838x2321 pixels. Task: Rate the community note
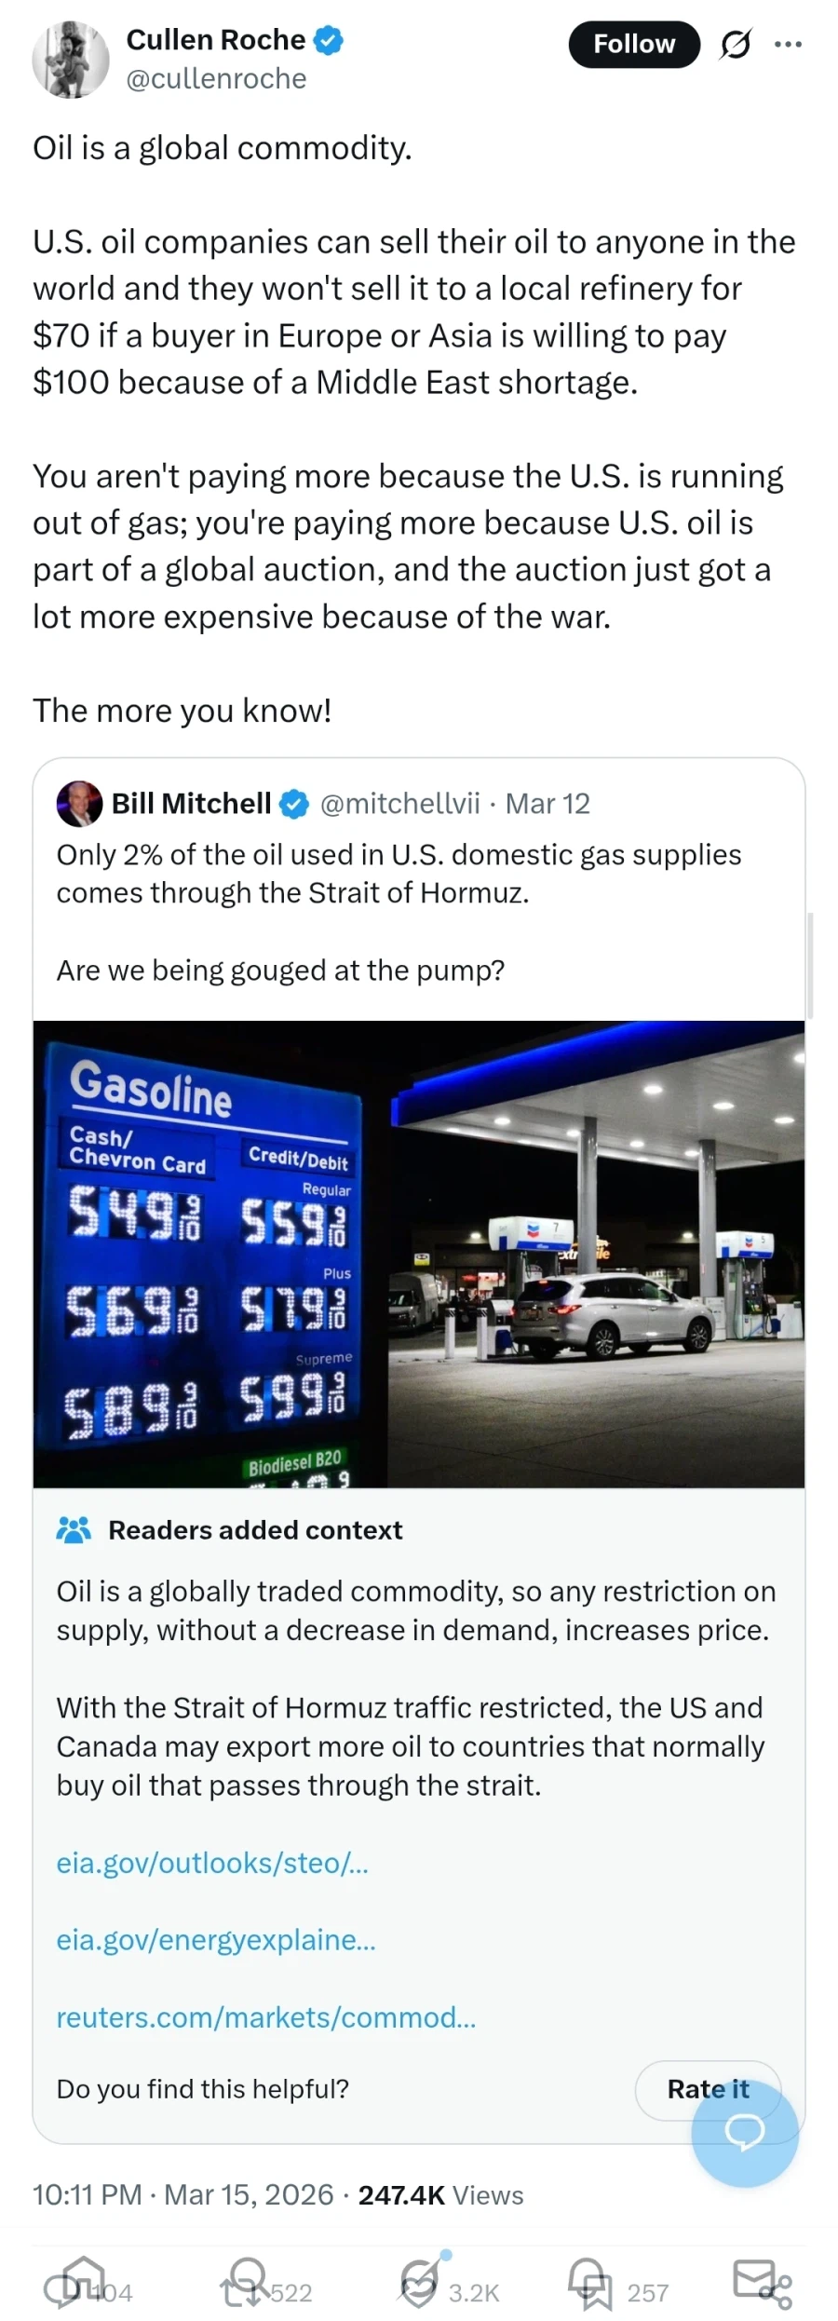click(708, 2090)
